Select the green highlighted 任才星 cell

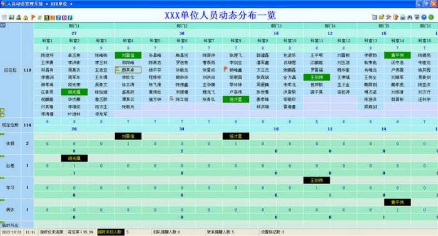[x=236, y=99]
